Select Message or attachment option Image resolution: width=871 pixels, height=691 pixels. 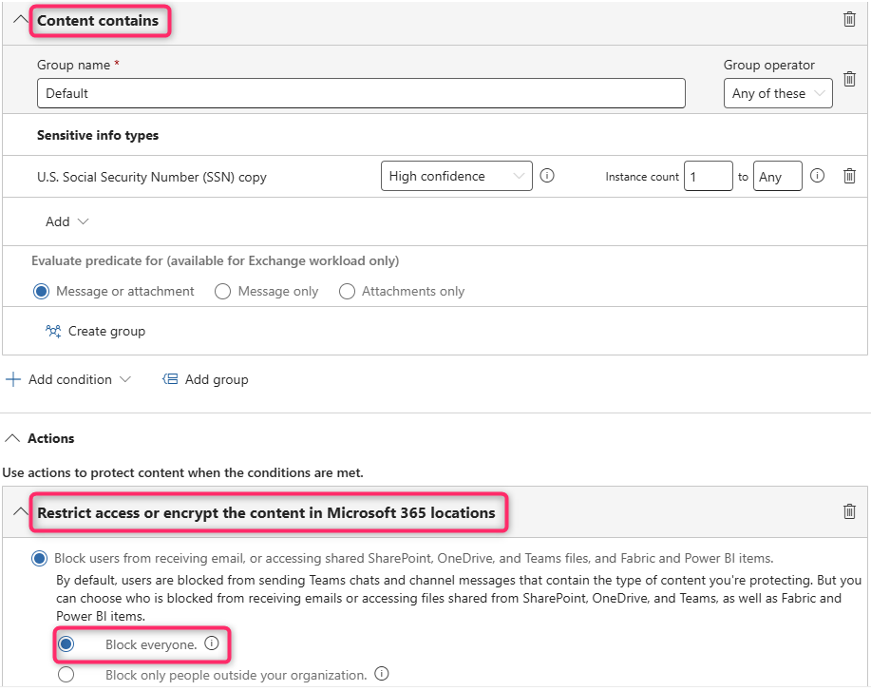(x=41, y=292)
